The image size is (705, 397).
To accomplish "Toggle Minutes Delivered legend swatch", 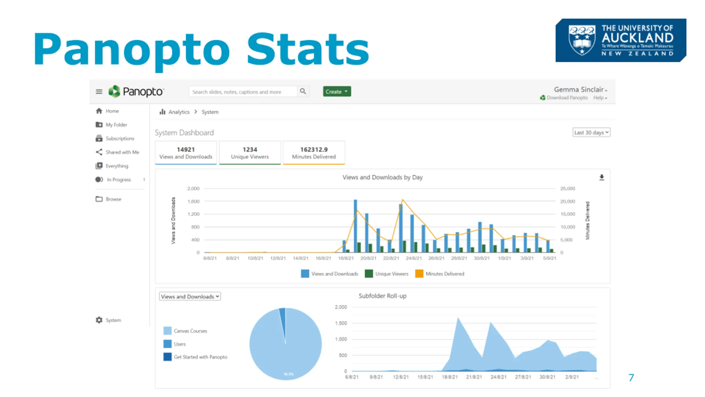I will tap(419, 273).
